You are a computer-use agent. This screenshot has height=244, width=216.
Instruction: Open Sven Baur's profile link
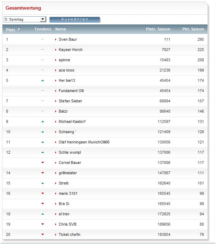click(68, 39)
